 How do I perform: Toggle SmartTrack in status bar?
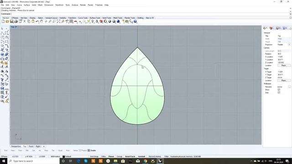tap(130, 157)
